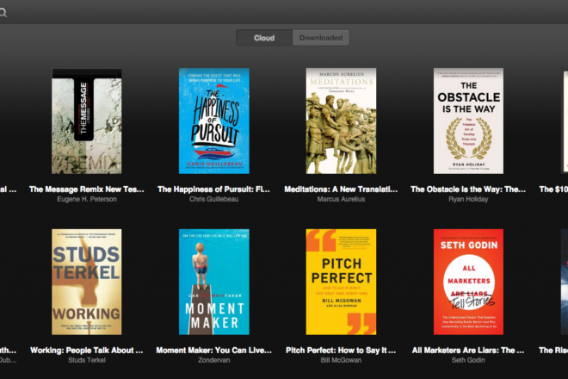This screenshot has width=568, height=379.
Task: Open The Happiness of Pursuit cover
Action: (214, 121)
